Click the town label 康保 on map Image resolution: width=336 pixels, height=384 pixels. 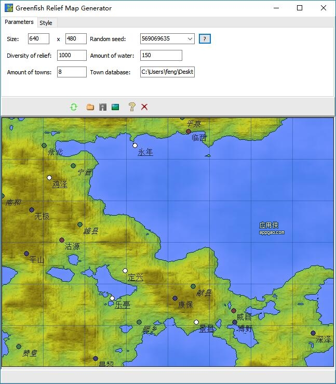(x=185, y=304)
